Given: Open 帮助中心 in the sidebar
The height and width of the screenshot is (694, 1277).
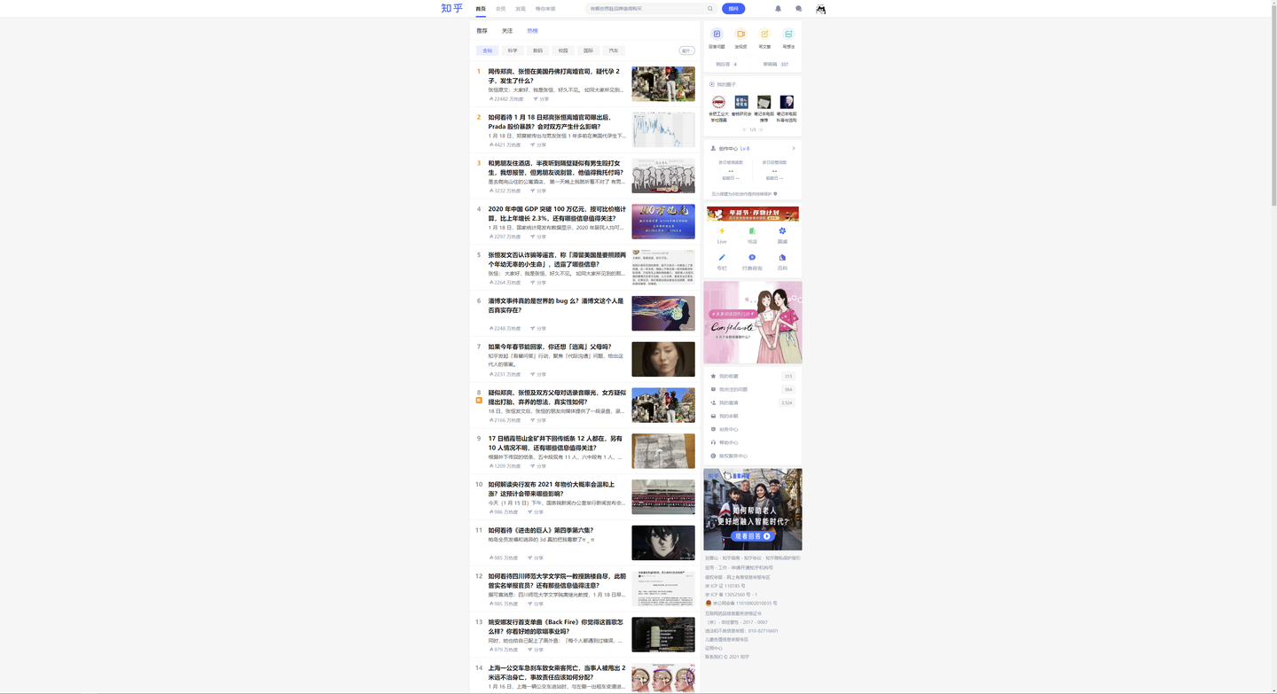Looking at the screenshot, I should point(752,442).
